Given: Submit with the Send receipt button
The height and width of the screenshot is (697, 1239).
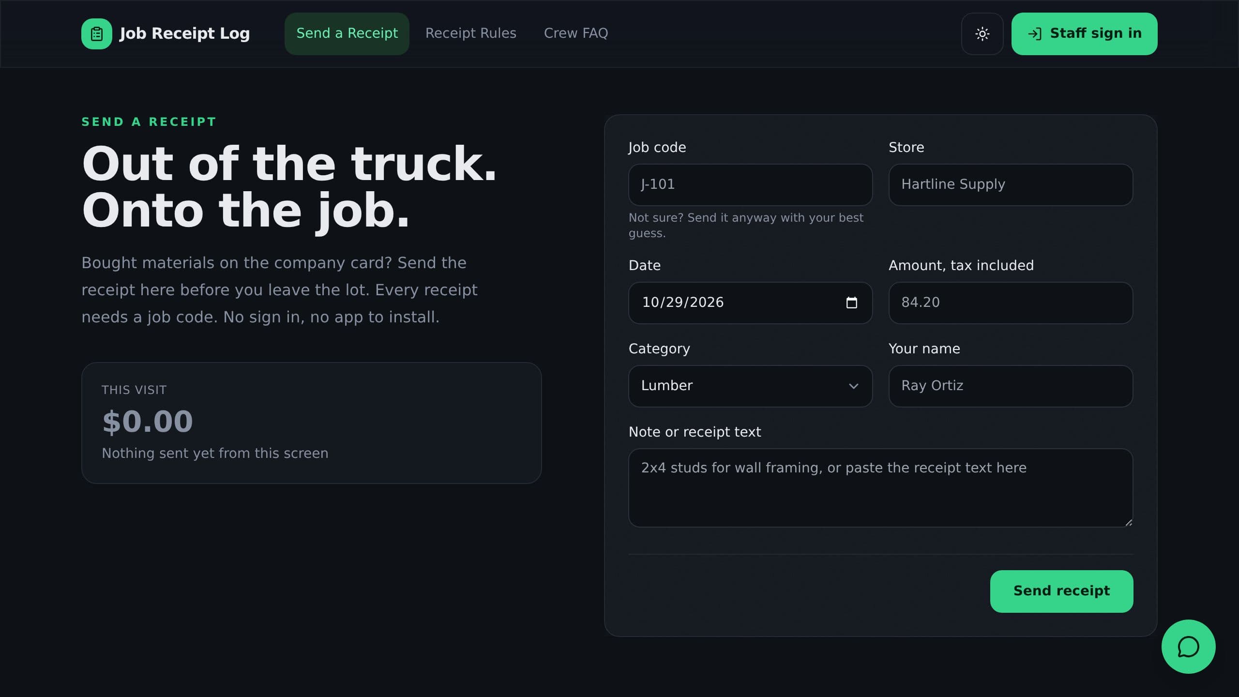Looking at the screenshot, I should [1061, 591].
